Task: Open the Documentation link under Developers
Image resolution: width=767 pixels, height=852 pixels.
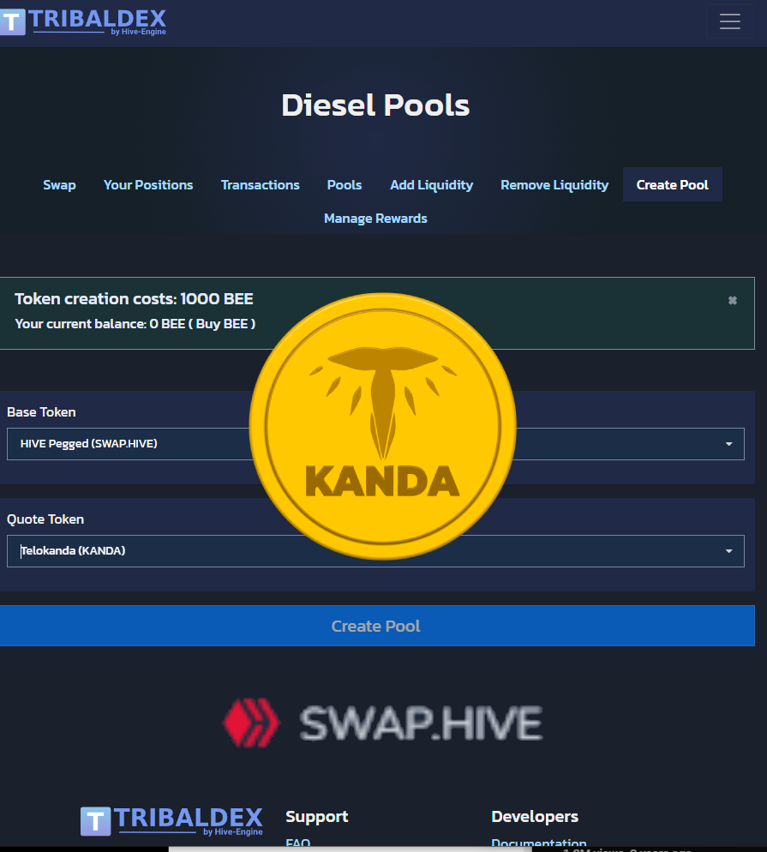Action: click(x=539, y=843)
